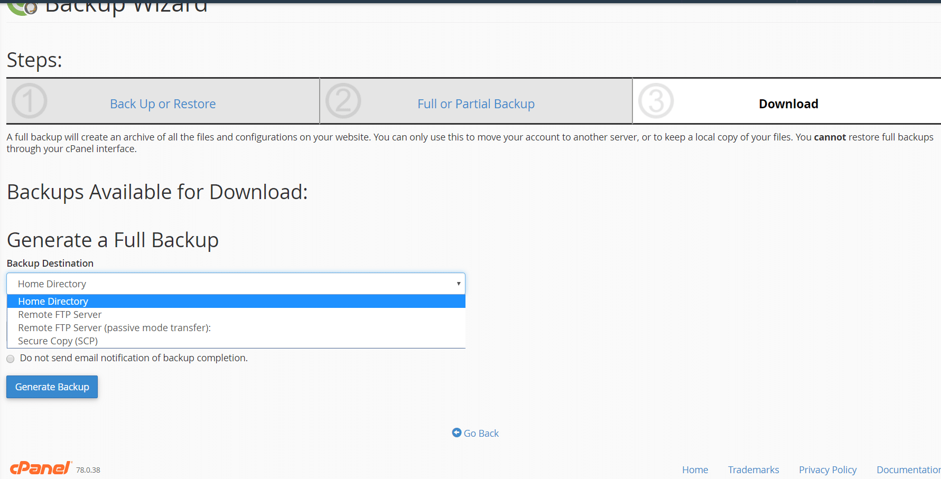Go to Back Up or Restore step
Image resolution: width=941 pixels, height=479 pixels.
(x=163, y=104)
